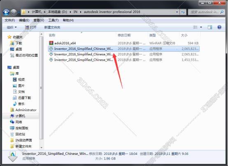The height and width of the screenshot is (166, 228).
Task: Expand the view options dropdown arrow
Action: pos(201,27)
